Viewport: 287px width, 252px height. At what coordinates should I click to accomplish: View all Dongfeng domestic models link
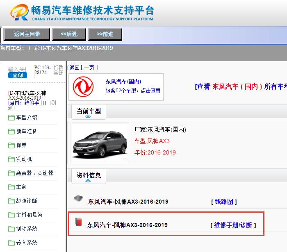click(241, 87)
